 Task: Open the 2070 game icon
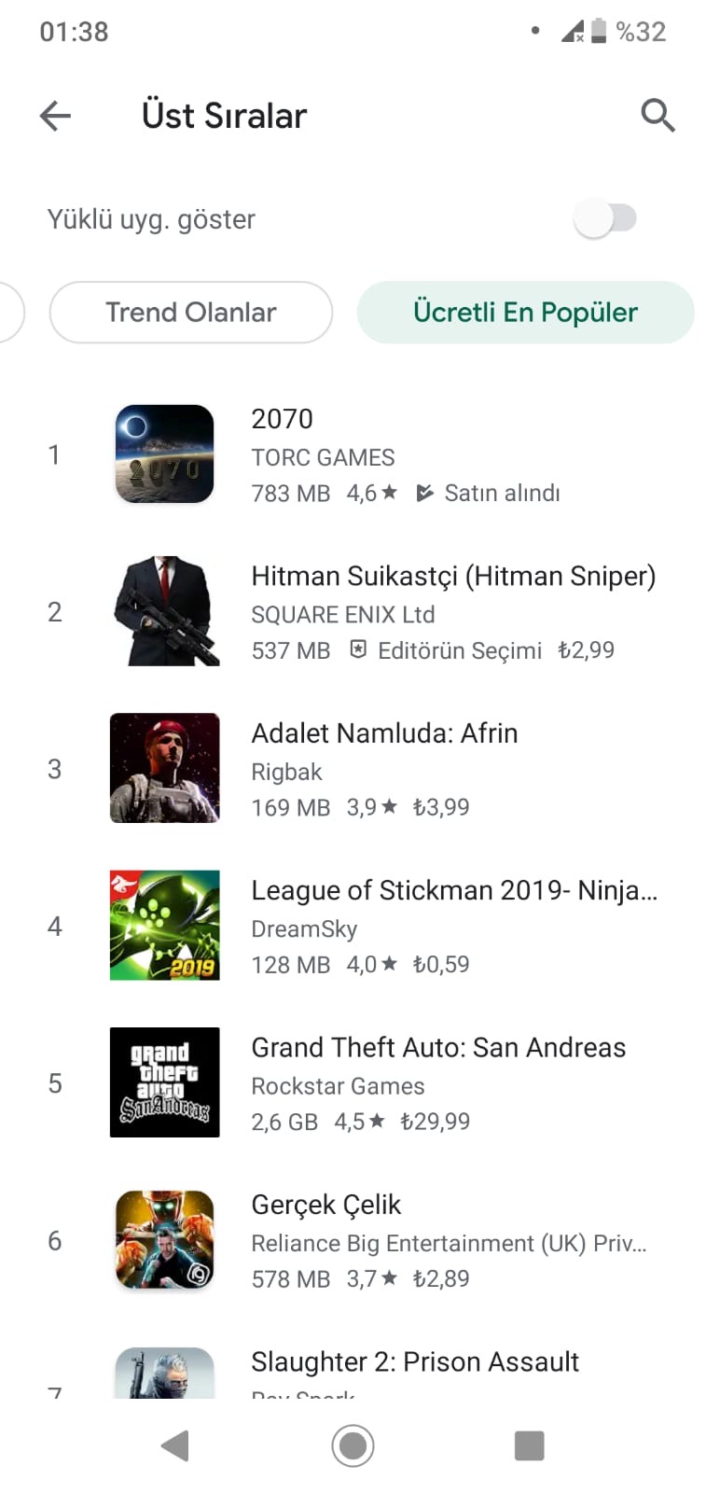coord(165,454)
